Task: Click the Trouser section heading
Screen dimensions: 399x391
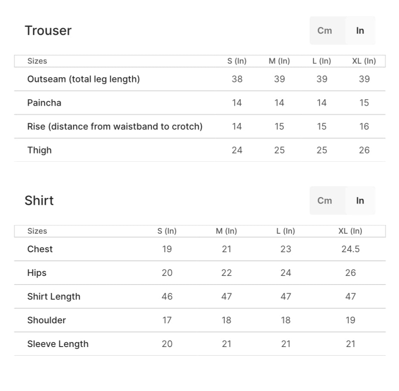Action: click(x=48, y=31)
